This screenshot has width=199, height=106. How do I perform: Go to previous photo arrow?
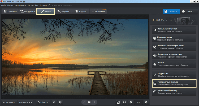(84, 102)
